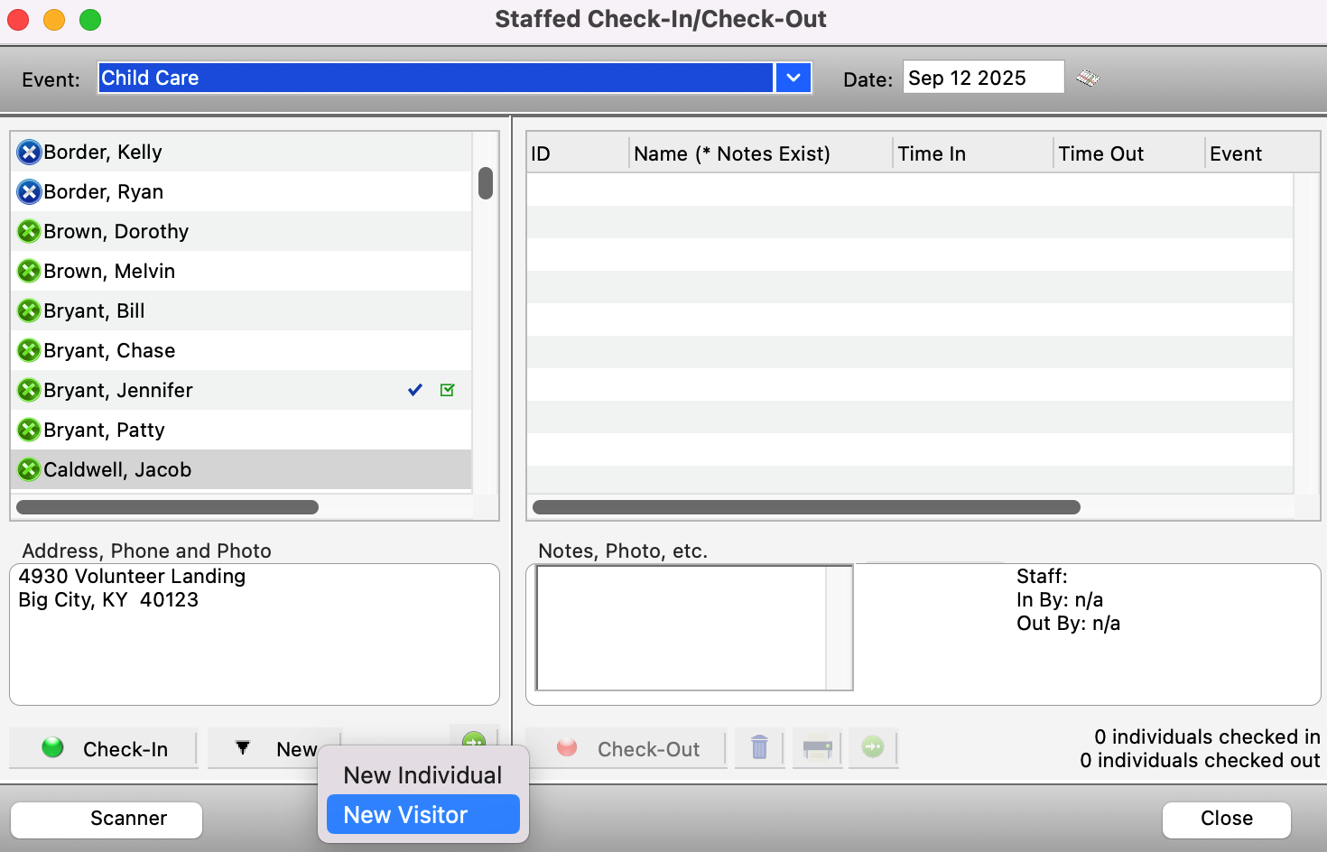The height and width of the screenshot is (852, 1327).
Task: Open the Event combo box showing Child Care
Action: (433, 78)
